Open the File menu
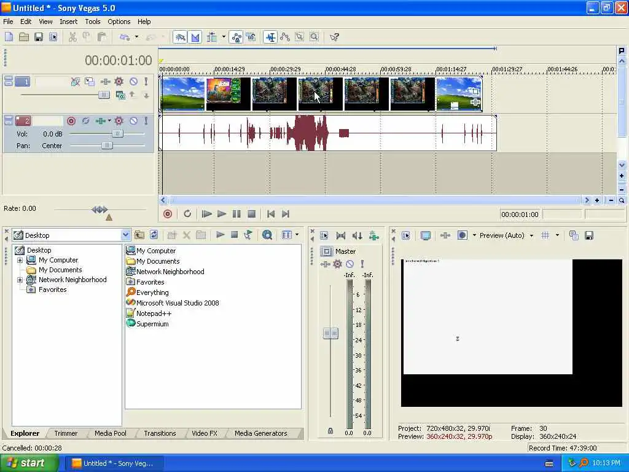The width and height of the screenshot is (629, 472). click(8, 22)
